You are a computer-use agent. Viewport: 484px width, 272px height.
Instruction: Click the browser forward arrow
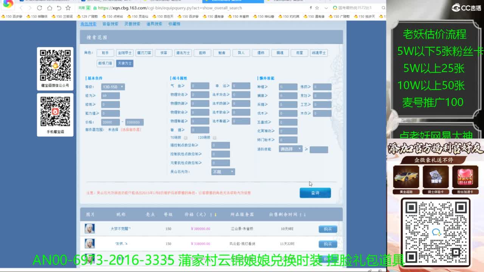tap(30, 8)
